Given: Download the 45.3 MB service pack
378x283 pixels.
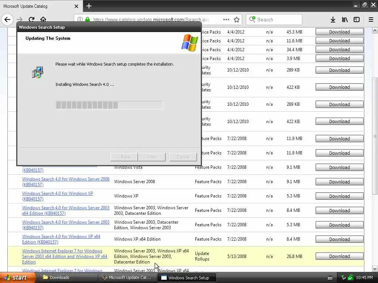Looking at the screenshot, I should [340, 32].
